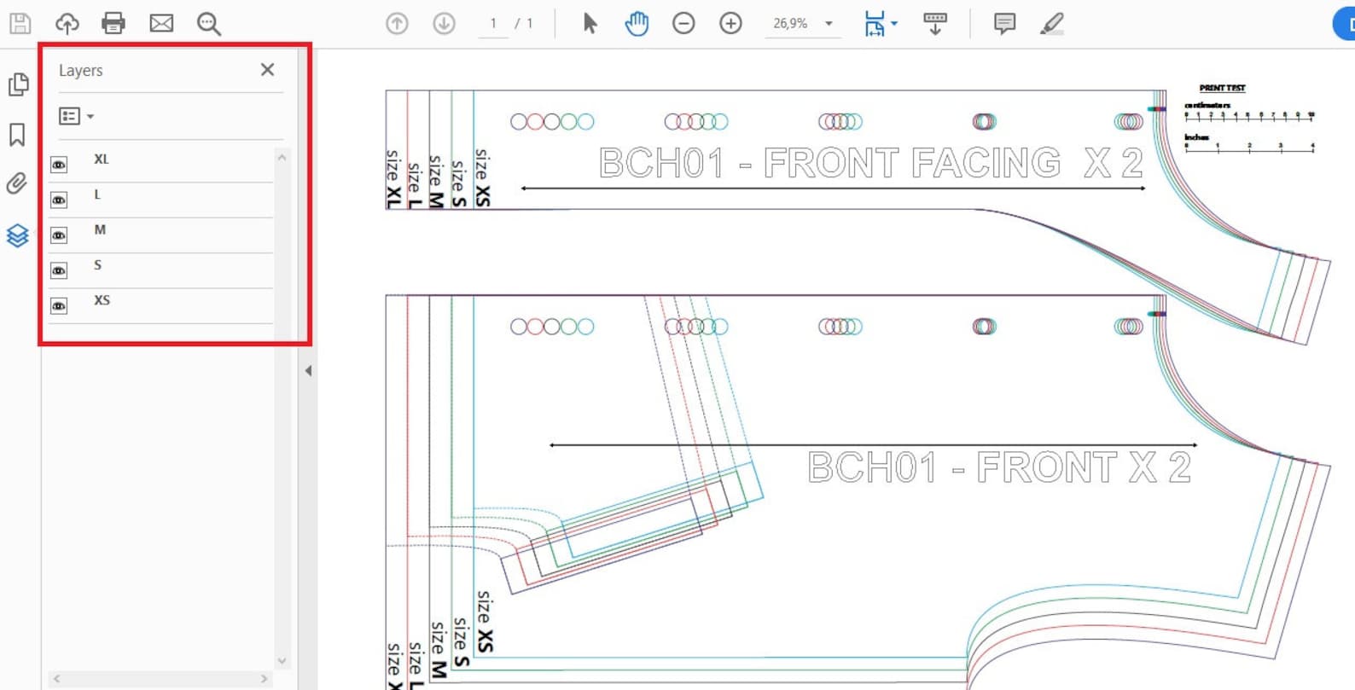The width and height of the screenshot is (1355, 690).
Task: Select the M layer name
Action: click(100, 229)
